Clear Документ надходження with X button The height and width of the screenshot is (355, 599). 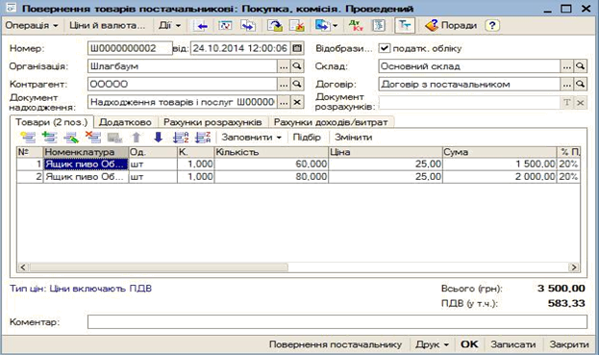click(x=297, y=102)
